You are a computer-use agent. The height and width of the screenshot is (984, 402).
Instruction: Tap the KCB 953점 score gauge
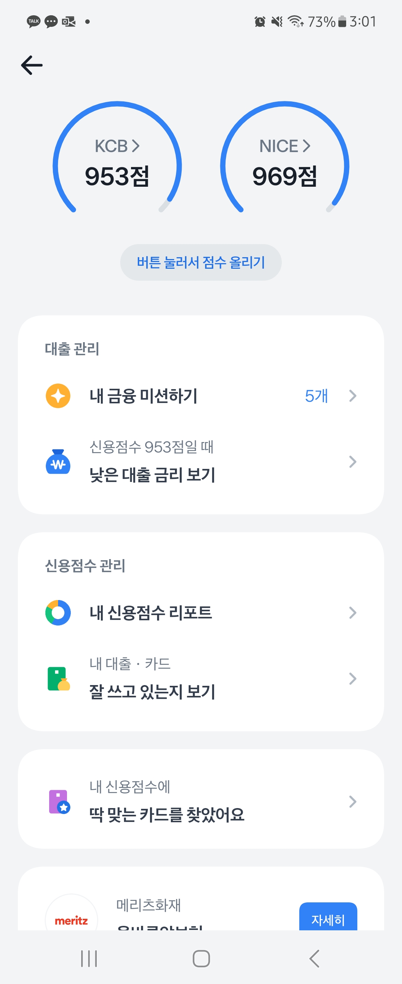click(117, 176)
